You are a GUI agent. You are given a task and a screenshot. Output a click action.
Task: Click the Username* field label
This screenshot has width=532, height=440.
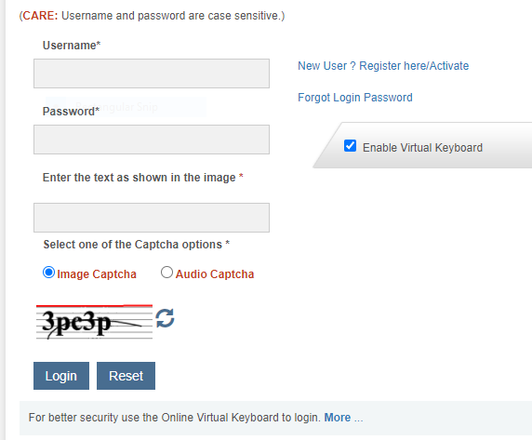(x=72, y=46)
